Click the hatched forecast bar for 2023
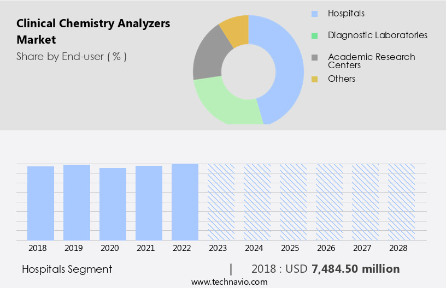The height and width of the screenshot is (288, 446). pos(221,202)
